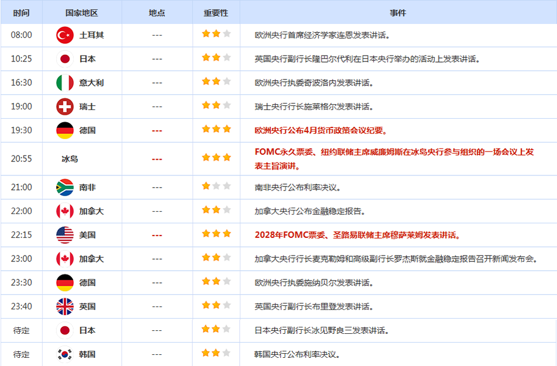The height and width of the screenshot is (366, 557).
Task: Select the 20:55 time cell
Action: pos(21,159)
